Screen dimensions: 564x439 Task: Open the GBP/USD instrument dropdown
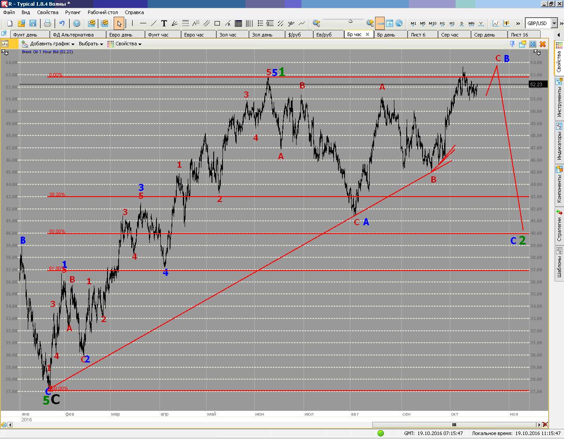(554, 23)
